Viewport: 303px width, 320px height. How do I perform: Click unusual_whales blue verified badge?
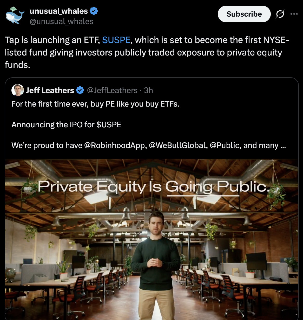(94, 11)
